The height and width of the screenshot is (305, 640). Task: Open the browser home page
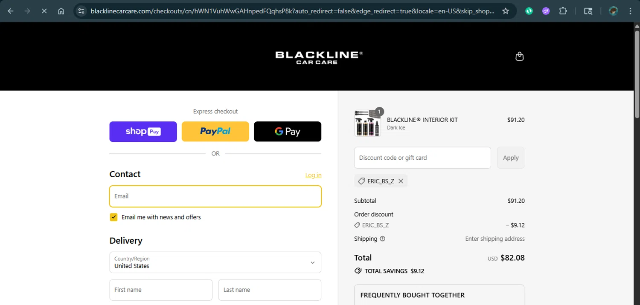pos(61,11)
